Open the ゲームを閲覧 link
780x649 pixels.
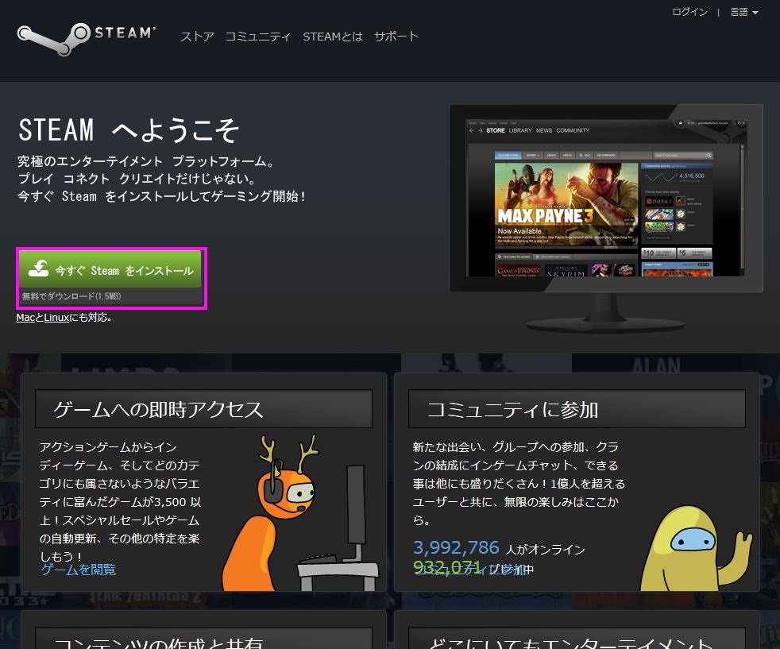click(x=78, y=570)
